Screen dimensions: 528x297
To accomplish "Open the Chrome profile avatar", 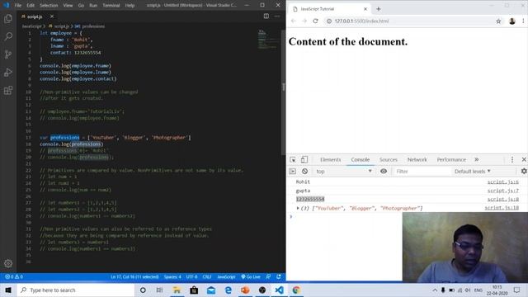I will click(512, 21).
